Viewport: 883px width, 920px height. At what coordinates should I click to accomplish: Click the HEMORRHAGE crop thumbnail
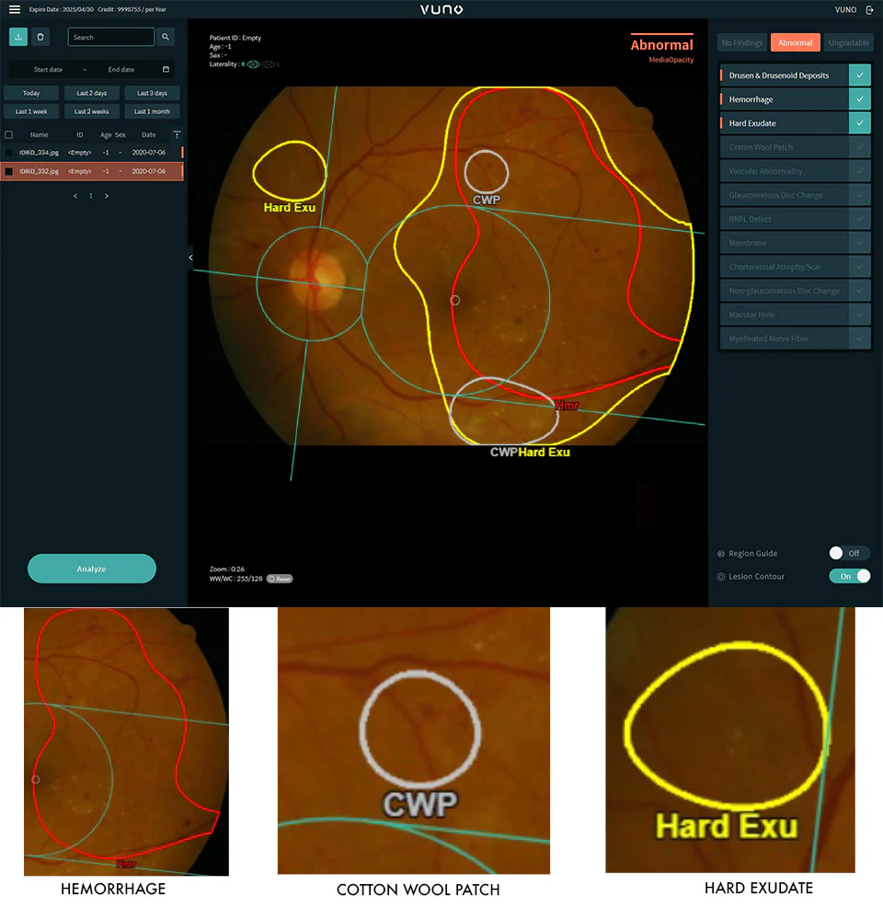pos(126,742)
